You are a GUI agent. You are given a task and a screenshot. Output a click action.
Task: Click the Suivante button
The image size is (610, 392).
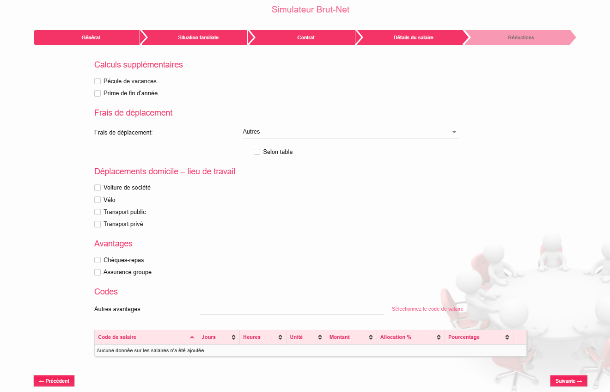568,381
